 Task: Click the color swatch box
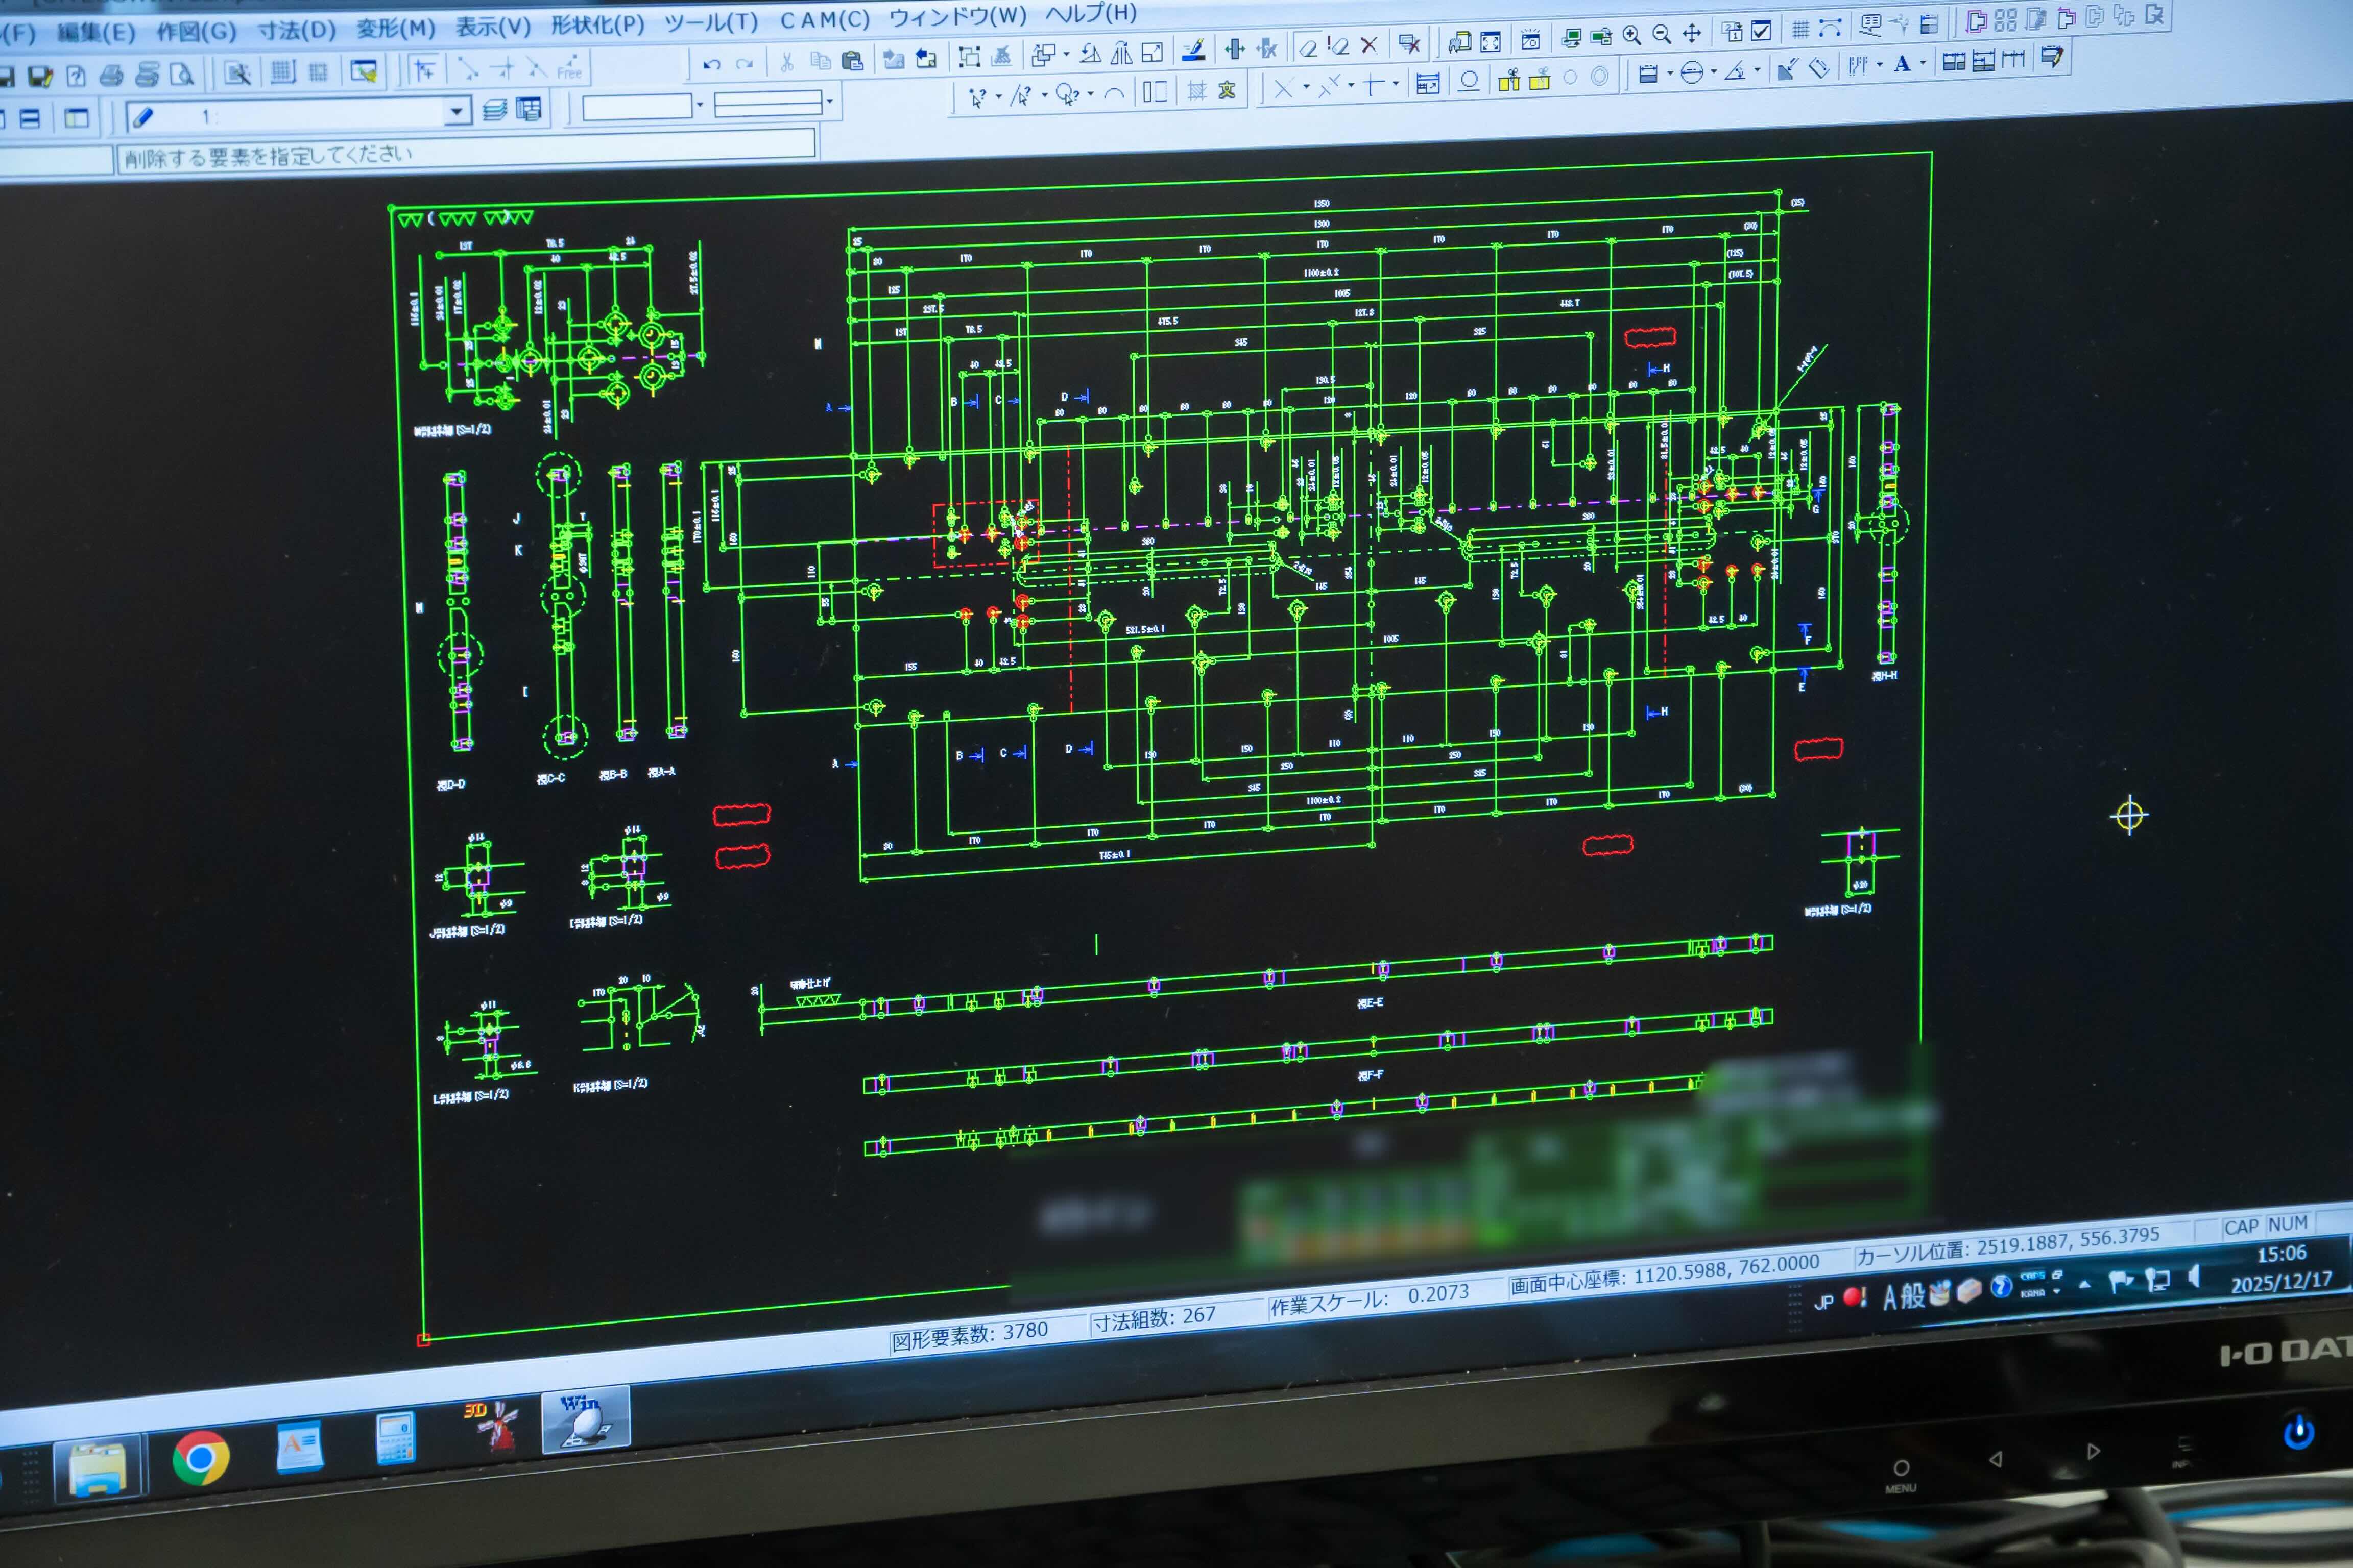tap(636, 106)
